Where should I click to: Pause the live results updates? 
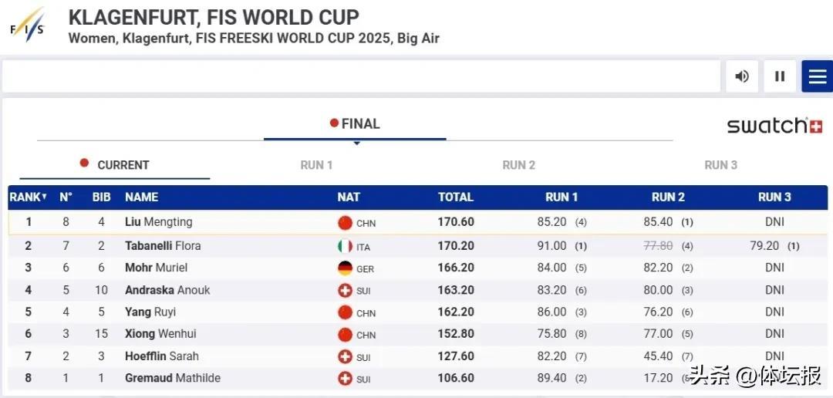click(780, 76)
